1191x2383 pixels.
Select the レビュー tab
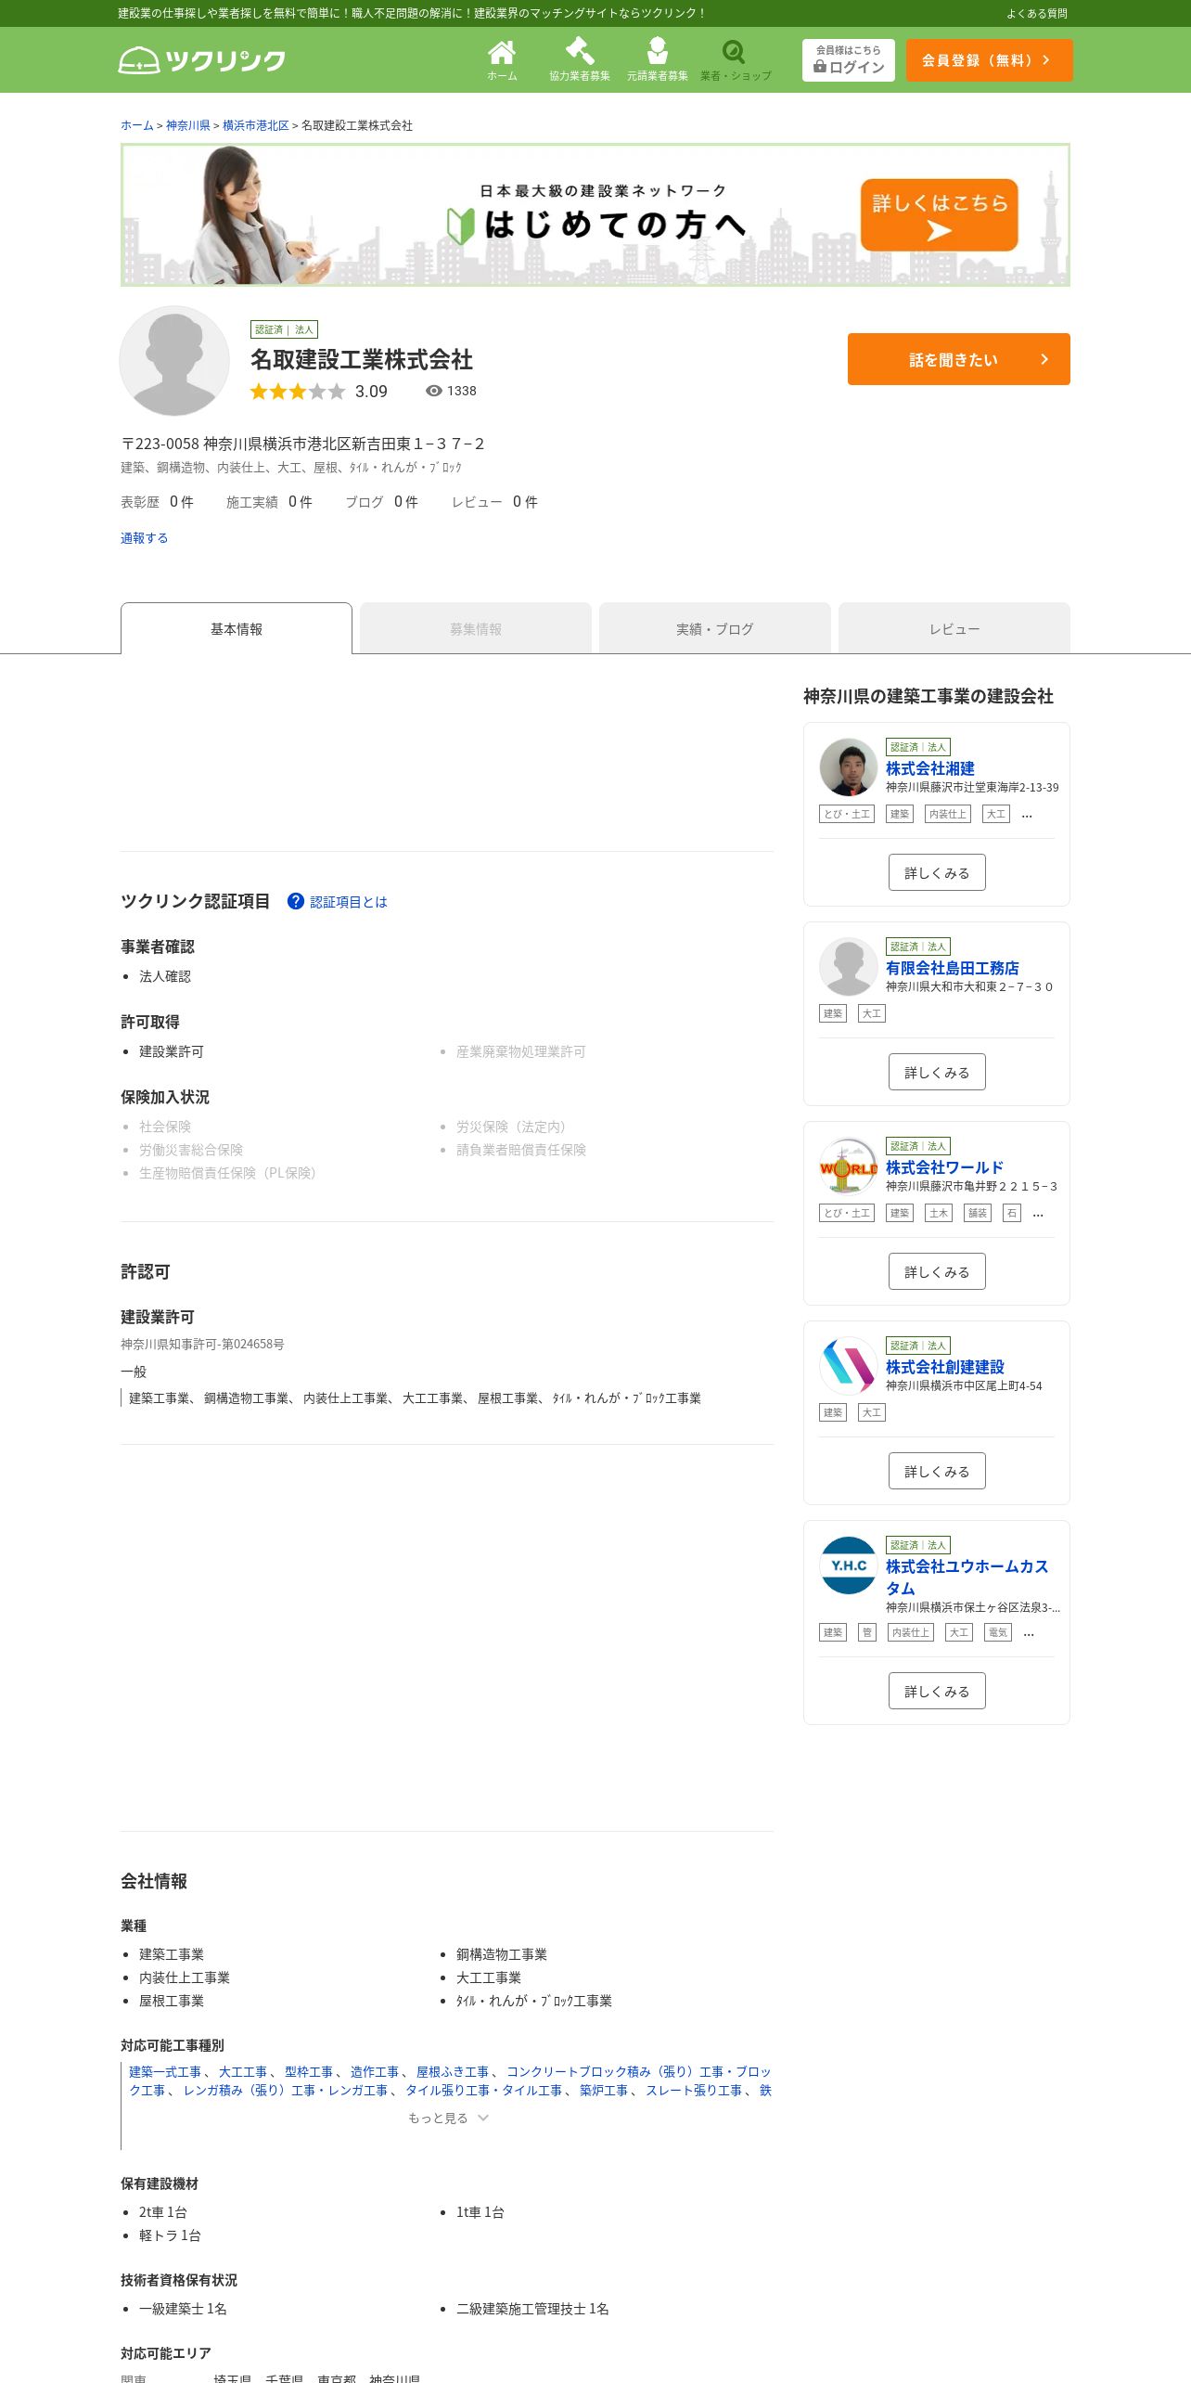point(954,628)
